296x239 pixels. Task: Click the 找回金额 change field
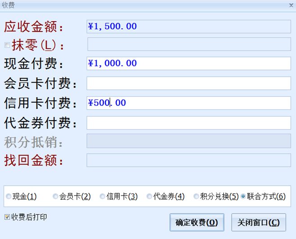[189, 160]
